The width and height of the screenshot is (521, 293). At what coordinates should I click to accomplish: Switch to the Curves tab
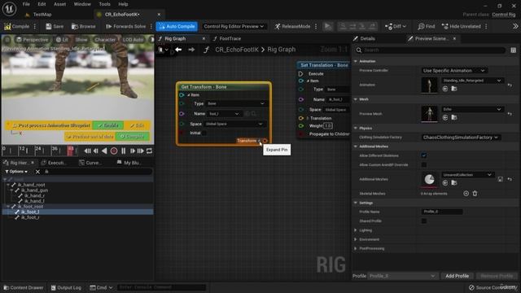pos(90,163)
